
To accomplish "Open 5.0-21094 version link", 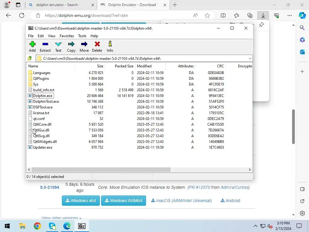I will 50,187.
